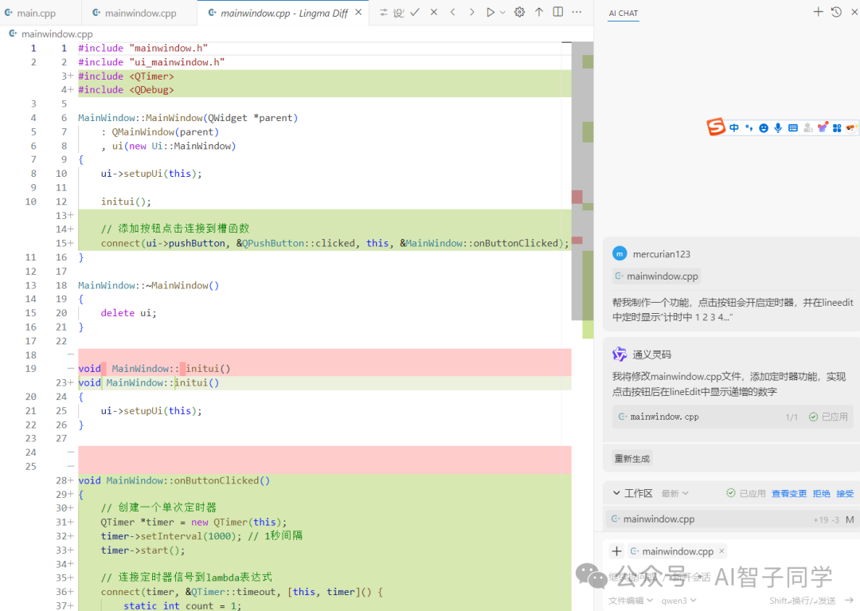
Task: Toggle Chinese/English input mode
Action: (x=734, y=127)
